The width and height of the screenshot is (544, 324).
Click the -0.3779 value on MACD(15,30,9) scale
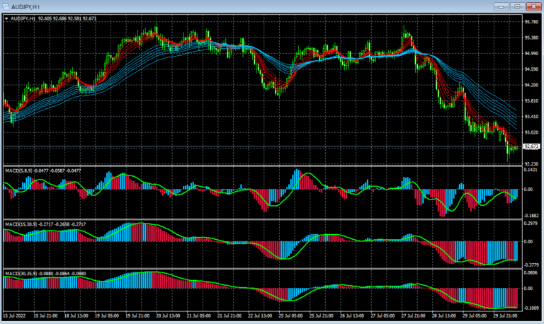click(531, 263)
